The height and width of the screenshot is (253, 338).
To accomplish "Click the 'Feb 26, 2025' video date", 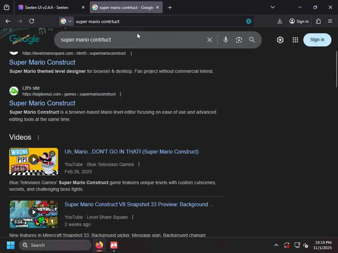I will (78, 172).
